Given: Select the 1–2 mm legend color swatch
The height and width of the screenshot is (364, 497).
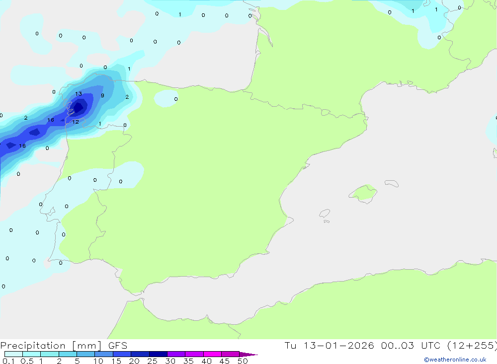Looking at the screenshot, I should (x=50, y=354).
